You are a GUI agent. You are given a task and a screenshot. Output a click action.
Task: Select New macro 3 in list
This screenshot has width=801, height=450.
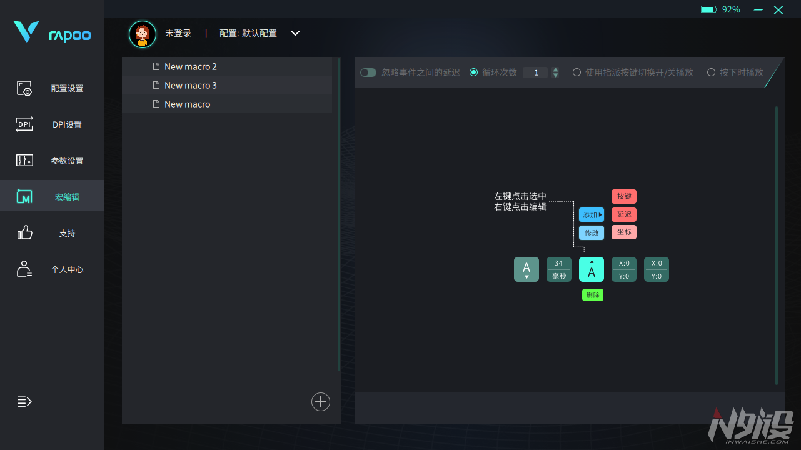[191, 86]
